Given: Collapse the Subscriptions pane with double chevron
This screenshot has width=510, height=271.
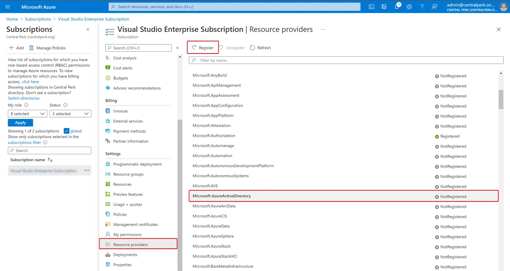Looking at the screenshot, I should coord(88,29).
